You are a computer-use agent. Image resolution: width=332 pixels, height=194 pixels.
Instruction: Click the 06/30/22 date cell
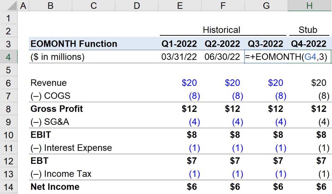click(223, 56)
